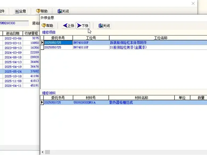Click 拆装前保险杠本体带附件 work item
Image resolution: width=207 pixels, height=155 pixels.
pos(128,43)
